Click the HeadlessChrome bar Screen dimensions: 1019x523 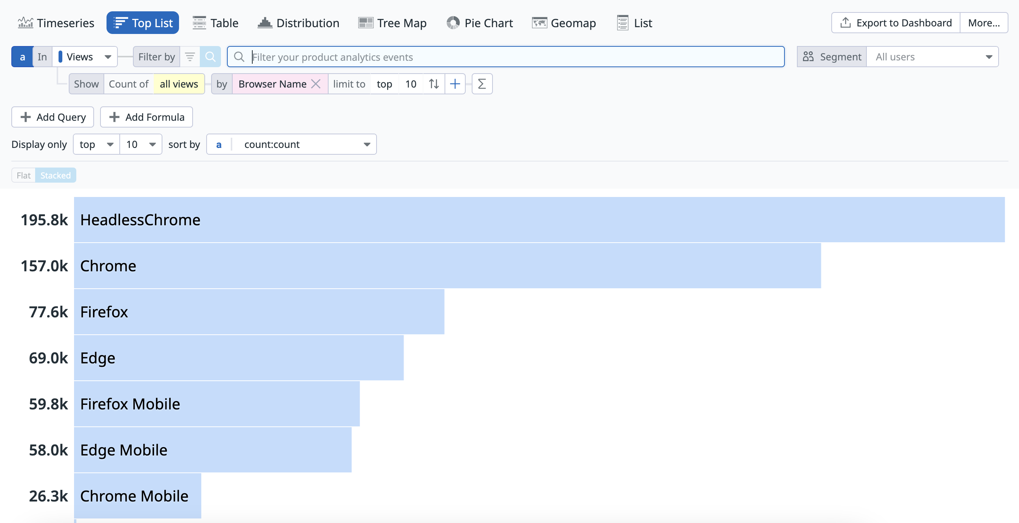[x=539, y=220]
